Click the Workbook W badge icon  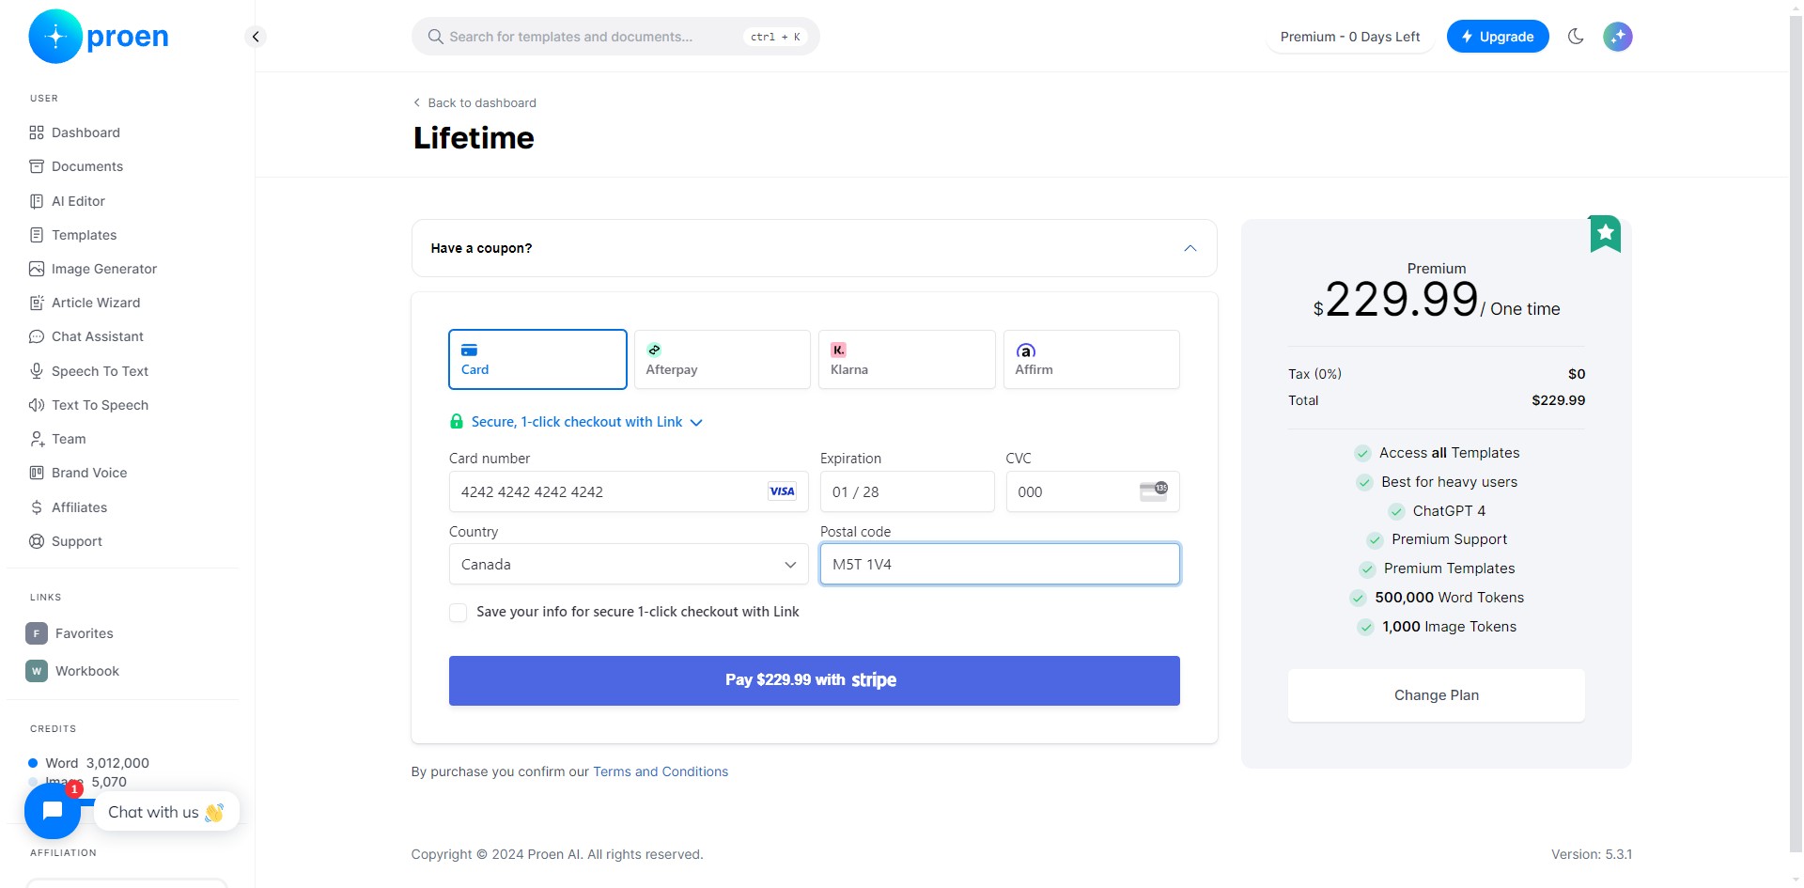point(37,671)
